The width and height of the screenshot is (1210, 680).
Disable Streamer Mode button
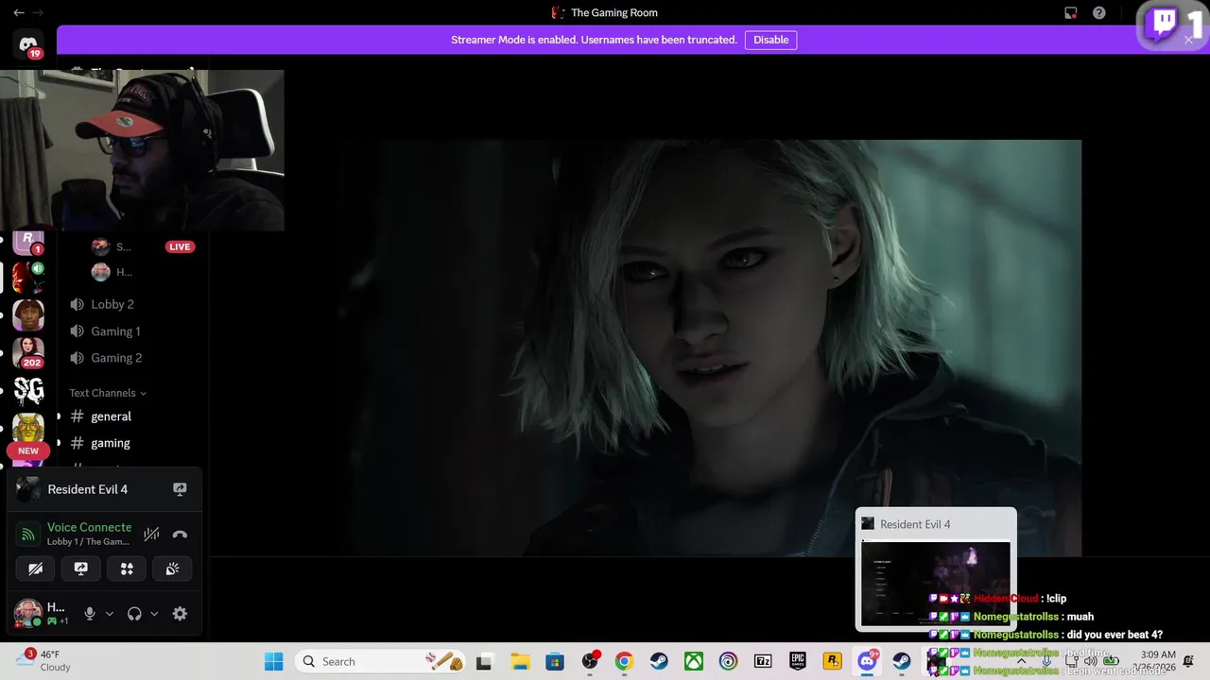pos(770,40)
